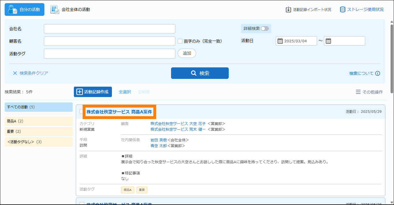Click the blue 検索 button

point(200,73)
